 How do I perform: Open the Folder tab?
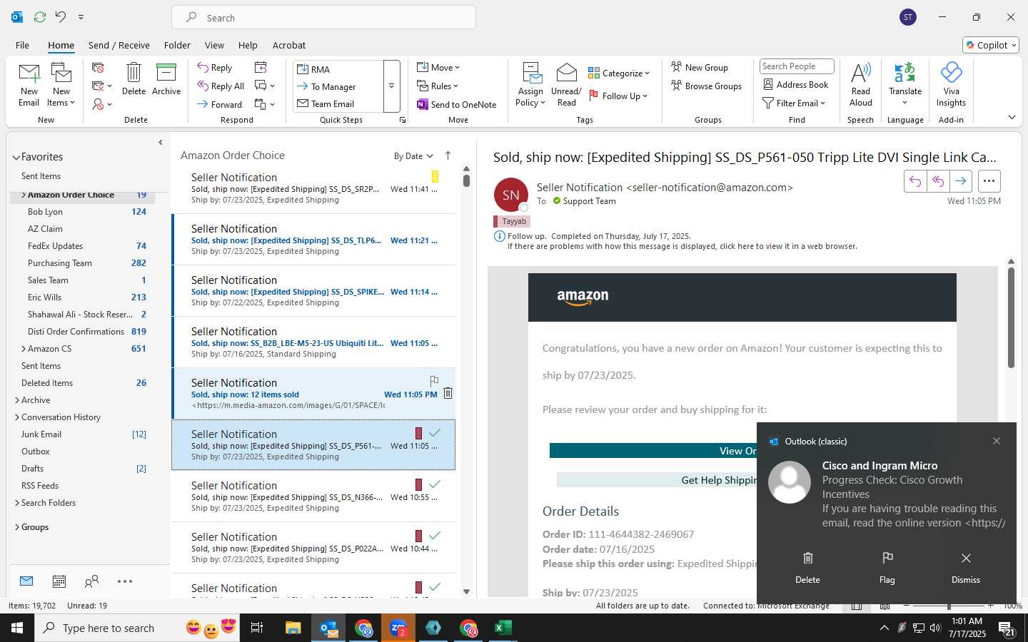(177, 45)
